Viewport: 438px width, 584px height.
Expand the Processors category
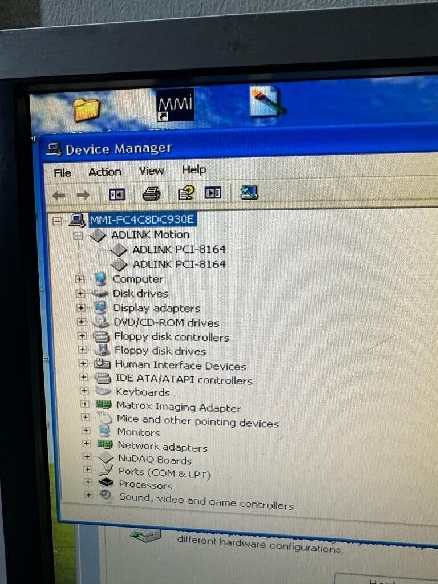[88, 482]
